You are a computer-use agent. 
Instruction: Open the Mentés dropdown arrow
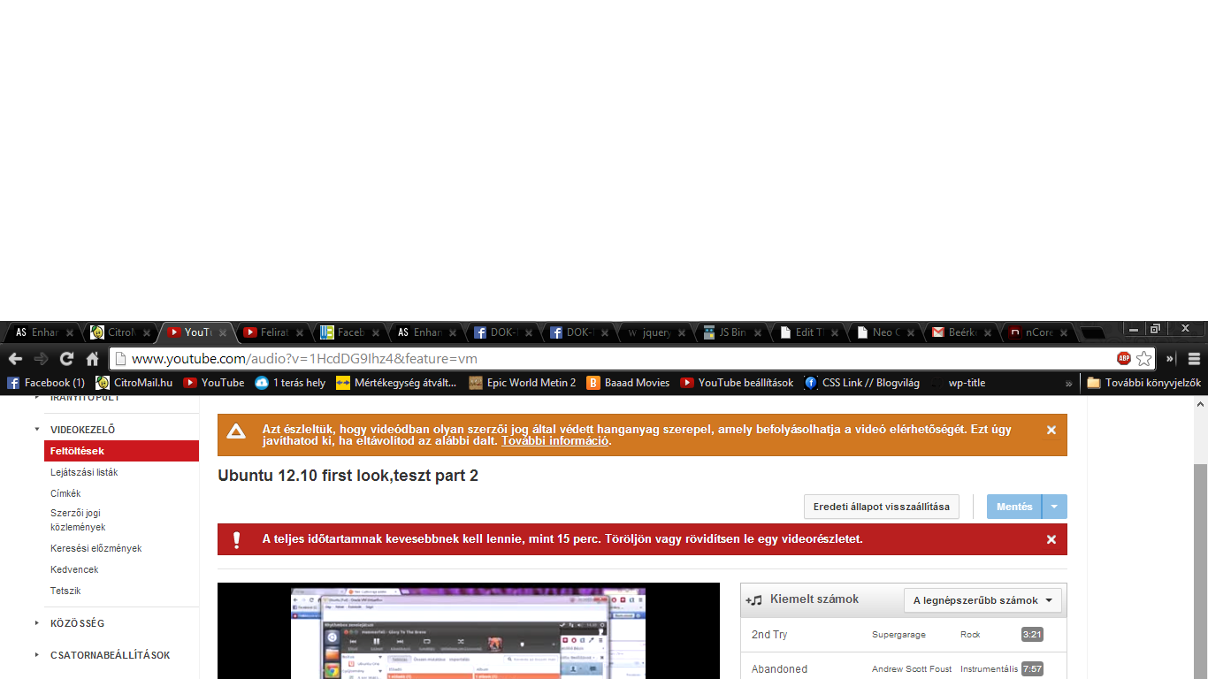(x=1055, y=507)
